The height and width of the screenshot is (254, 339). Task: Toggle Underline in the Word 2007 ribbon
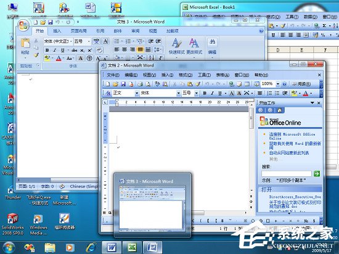pyautogui.click(x=62, y=51)
